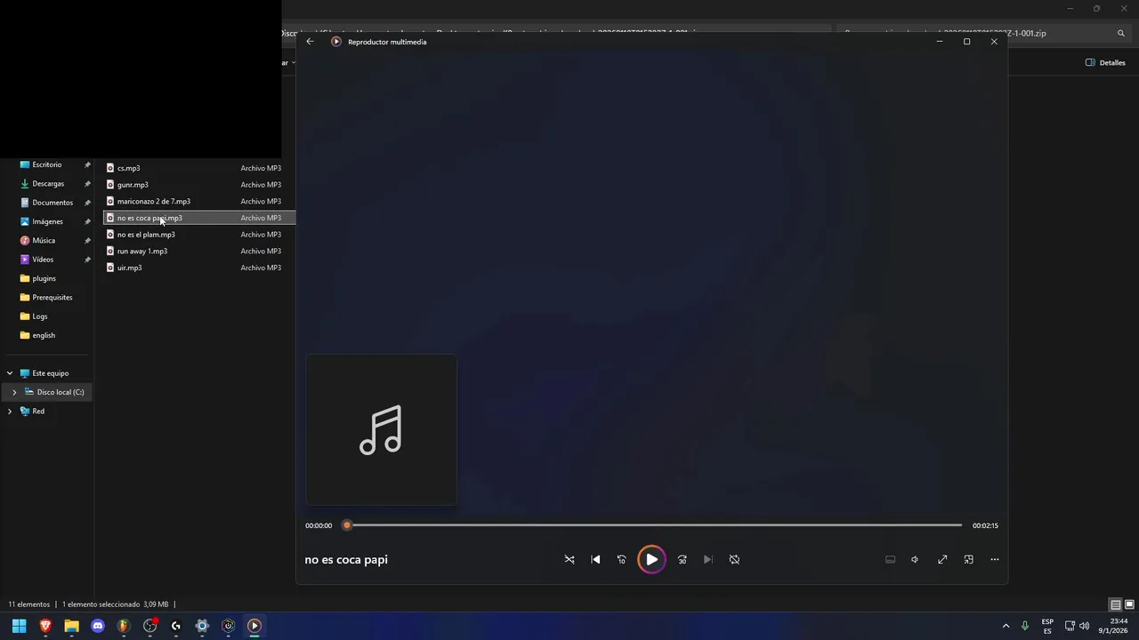Open Discord from the taskbar
This screenshot has height=640, width=1139.
(x=98, y=626)
